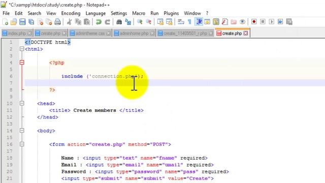Click the Save All icon
Screen dimensions: 325x183
[x=31, y=22]
